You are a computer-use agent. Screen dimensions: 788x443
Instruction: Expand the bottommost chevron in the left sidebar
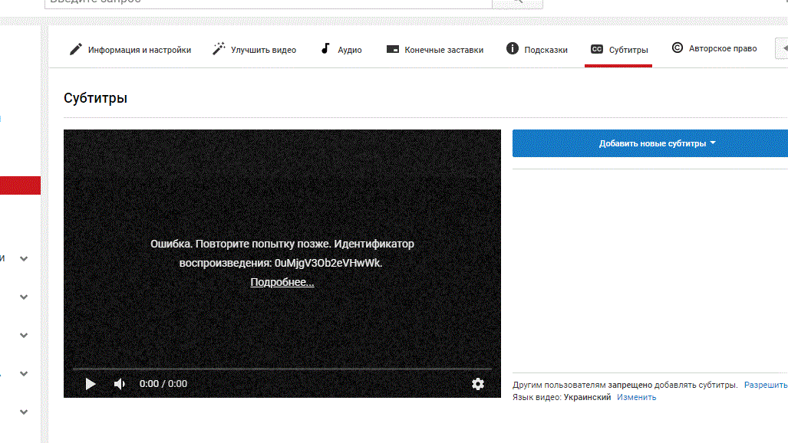[24, 412]
